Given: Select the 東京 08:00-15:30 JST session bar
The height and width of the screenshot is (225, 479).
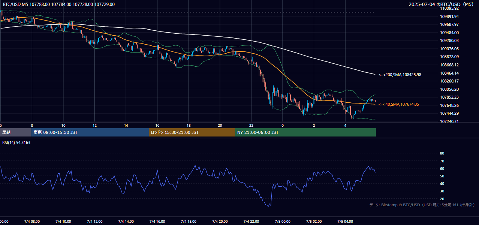Looking at the screenshot, I should click(90, 132).
